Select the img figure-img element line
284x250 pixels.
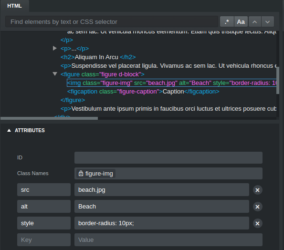171,83
